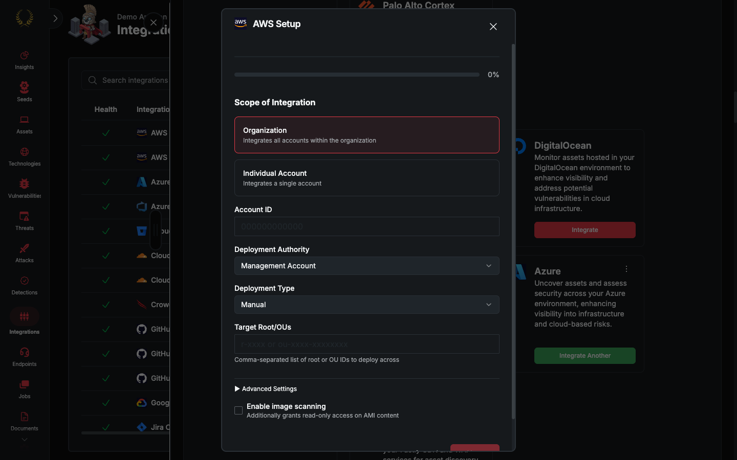
Task: Click the Health column header
Action: point(105,109)
